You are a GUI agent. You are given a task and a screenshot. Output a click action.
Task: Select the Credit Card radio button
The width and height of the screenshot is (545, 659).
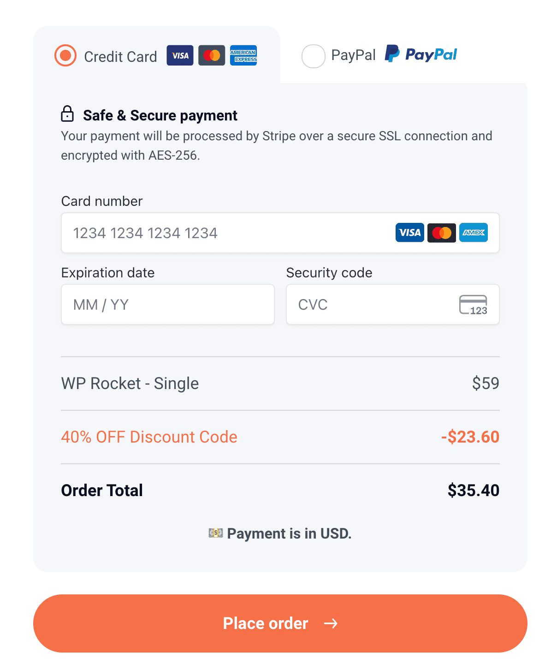tap(65, 55)
